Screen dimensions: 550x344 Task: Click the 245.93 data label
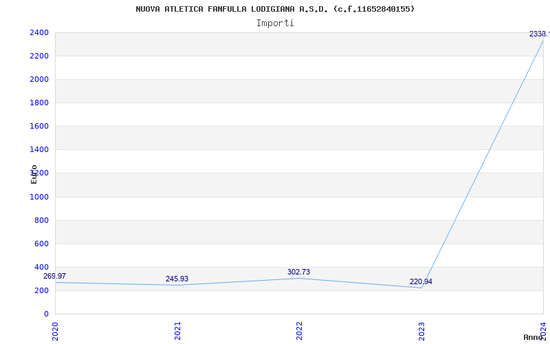[x=177, y=279]
